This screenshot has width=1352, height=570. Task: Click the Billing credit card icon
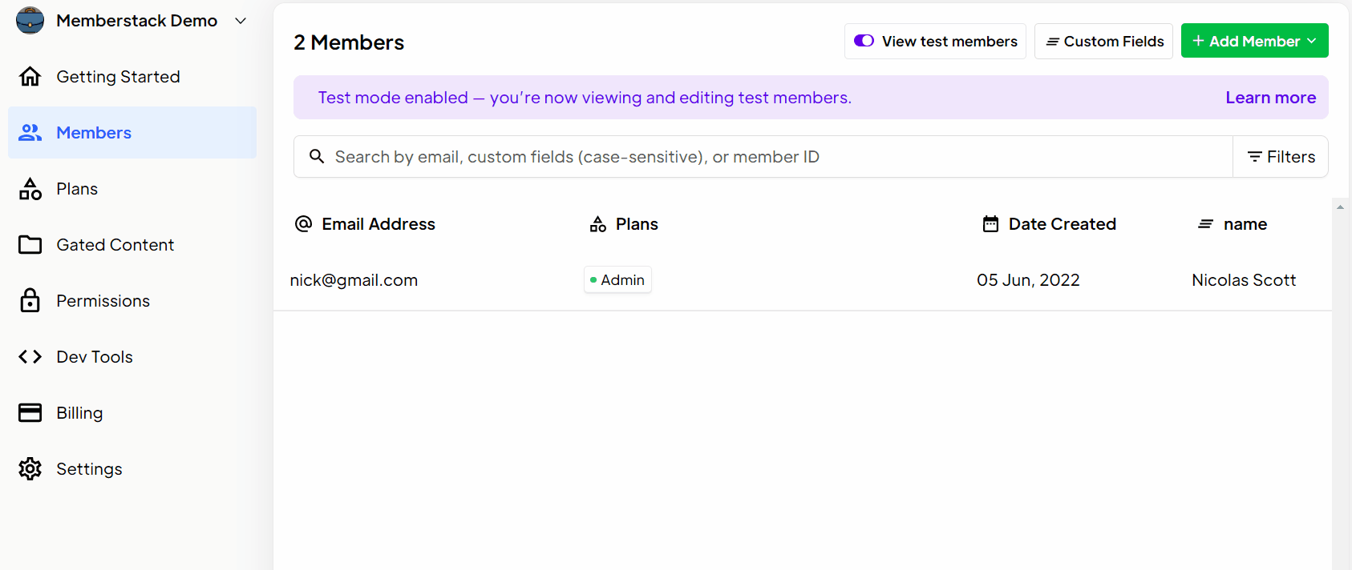[30, 412]
